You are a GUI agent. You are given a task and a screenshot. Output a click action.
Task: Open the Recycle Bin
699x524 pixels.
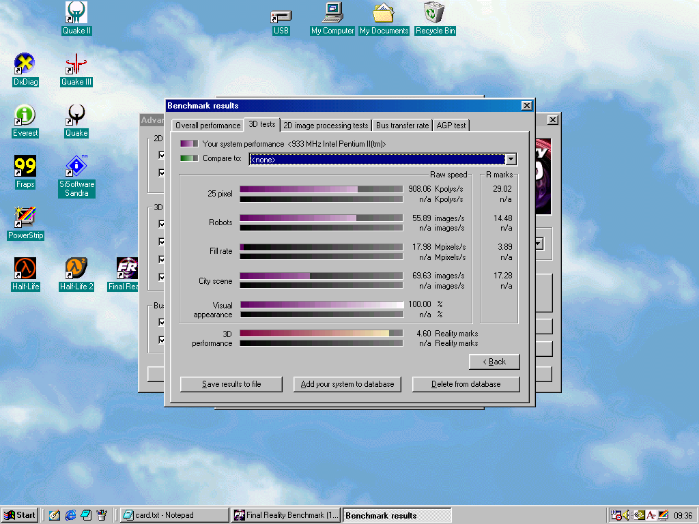[435, 13]
